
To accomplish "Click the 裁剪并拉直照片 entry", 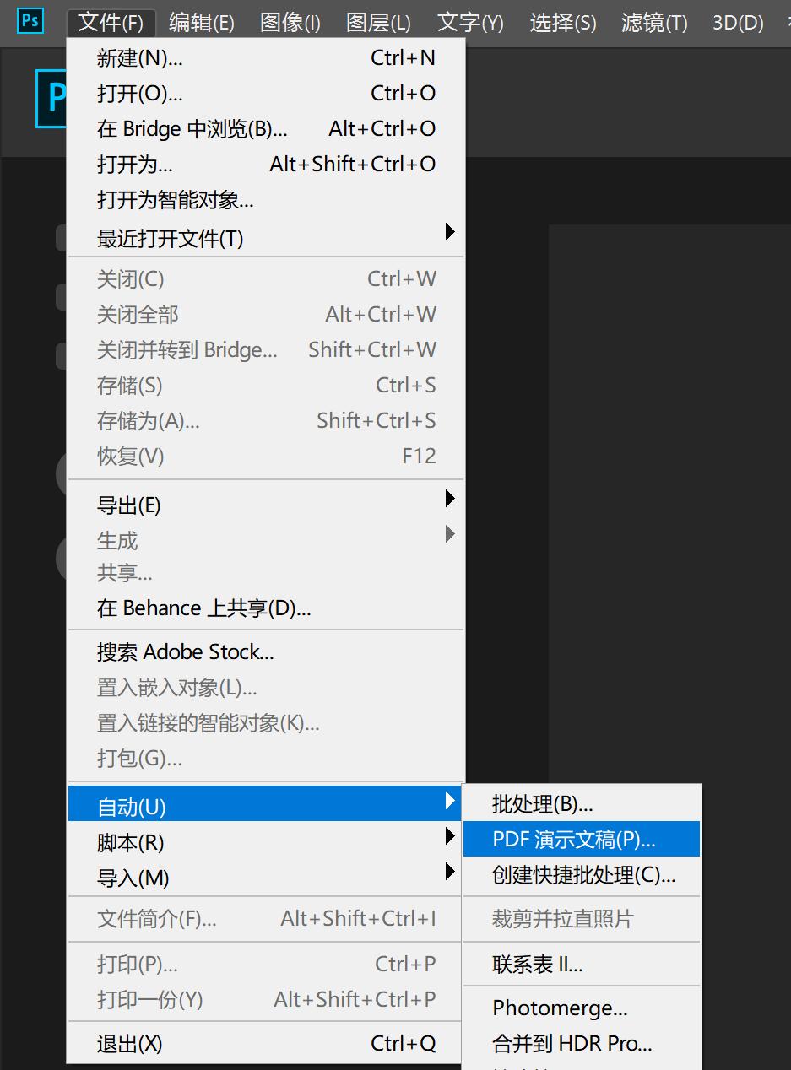I will coord(582,919).
